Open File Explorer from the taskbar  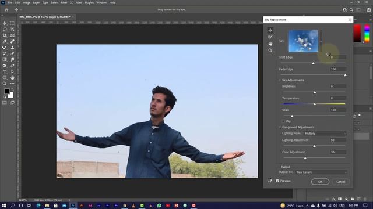[x=47, y=206]
